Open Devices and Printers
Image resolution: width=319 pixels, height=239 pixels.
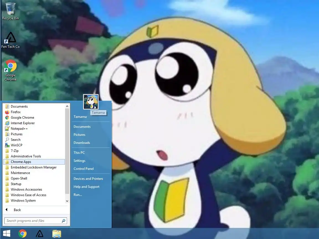(88, 179)
